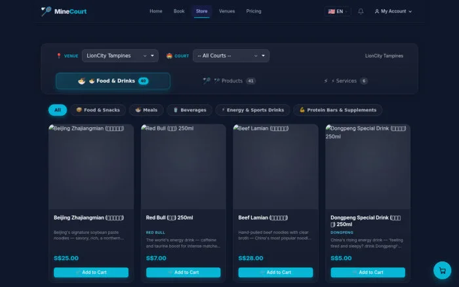
Task: Open the Book nav item
Action: point(179,11)
